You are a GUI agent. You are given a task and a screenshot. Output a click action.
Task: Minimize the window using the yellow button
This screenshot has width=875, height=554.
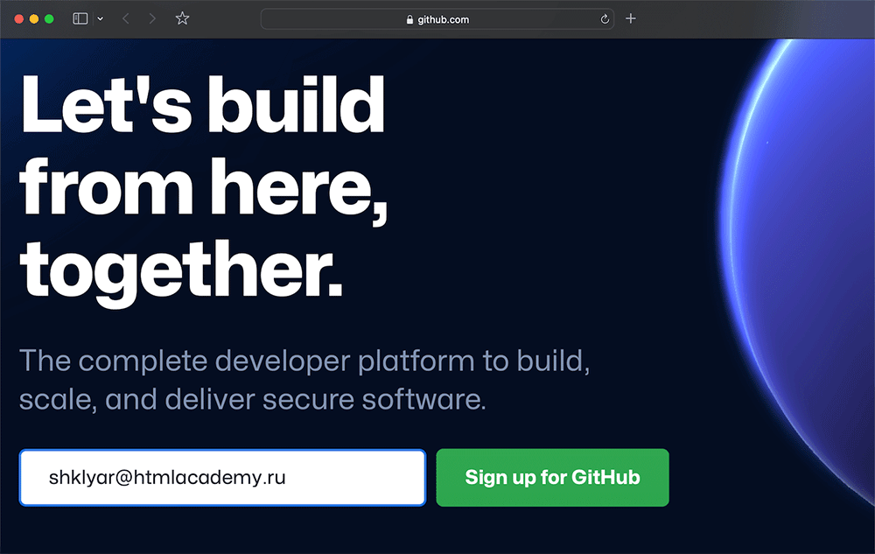pyautogui.click(x=34, y=18)
